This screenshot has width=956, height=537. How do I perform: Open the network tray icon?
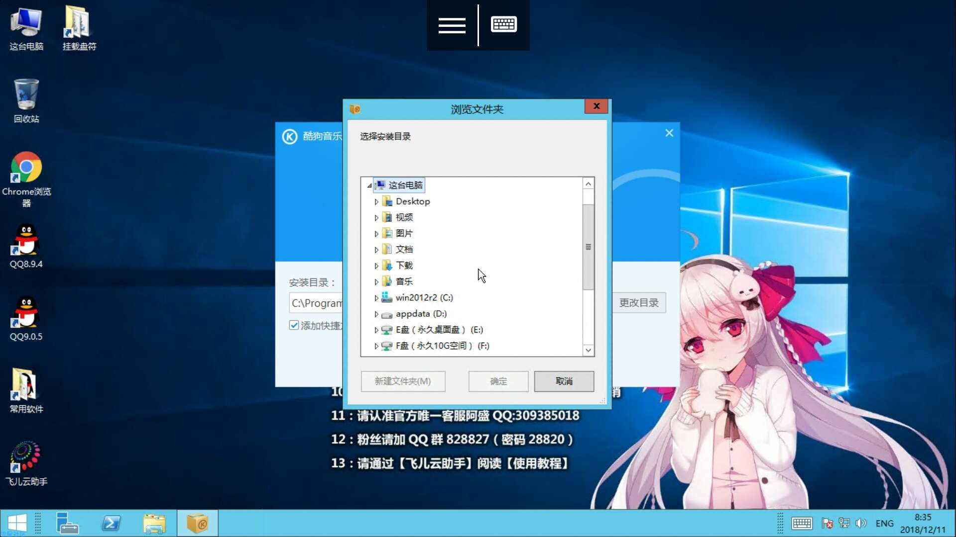click(844, 523)
